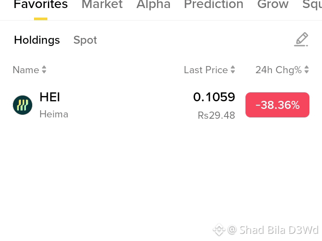322x241 pixels.
Task: Open the partially visible Square tab
Action: pos(312,4)
